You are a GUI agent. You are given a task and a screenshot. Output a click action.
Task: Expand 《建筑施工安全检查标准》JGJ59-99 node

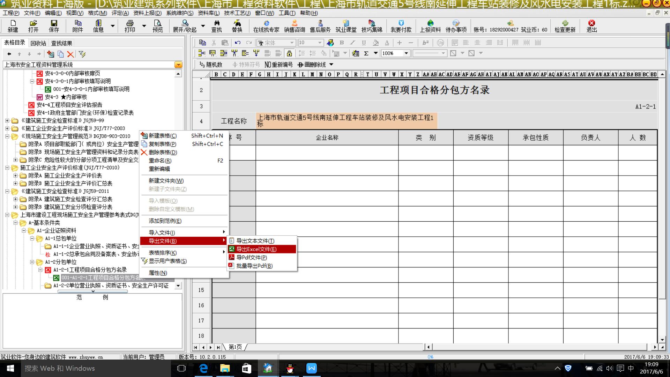point(7,121)
